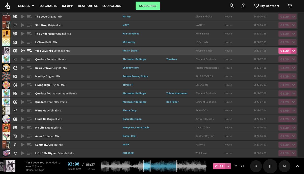Open the DJ CHARTS menu
Screen dimensions: 304x174
point(48,6)
